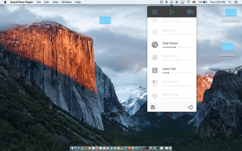Click the On The Farm label
242x151 pixels.
(x=170, y=81)
